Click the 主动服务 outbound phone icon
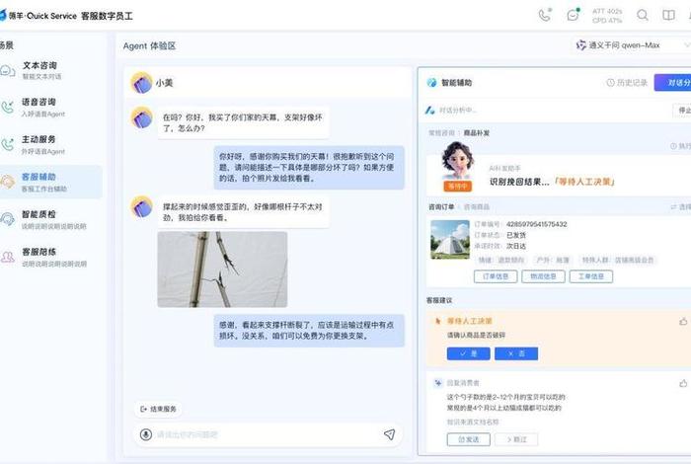Screen dimensions: 691x464 8,145
